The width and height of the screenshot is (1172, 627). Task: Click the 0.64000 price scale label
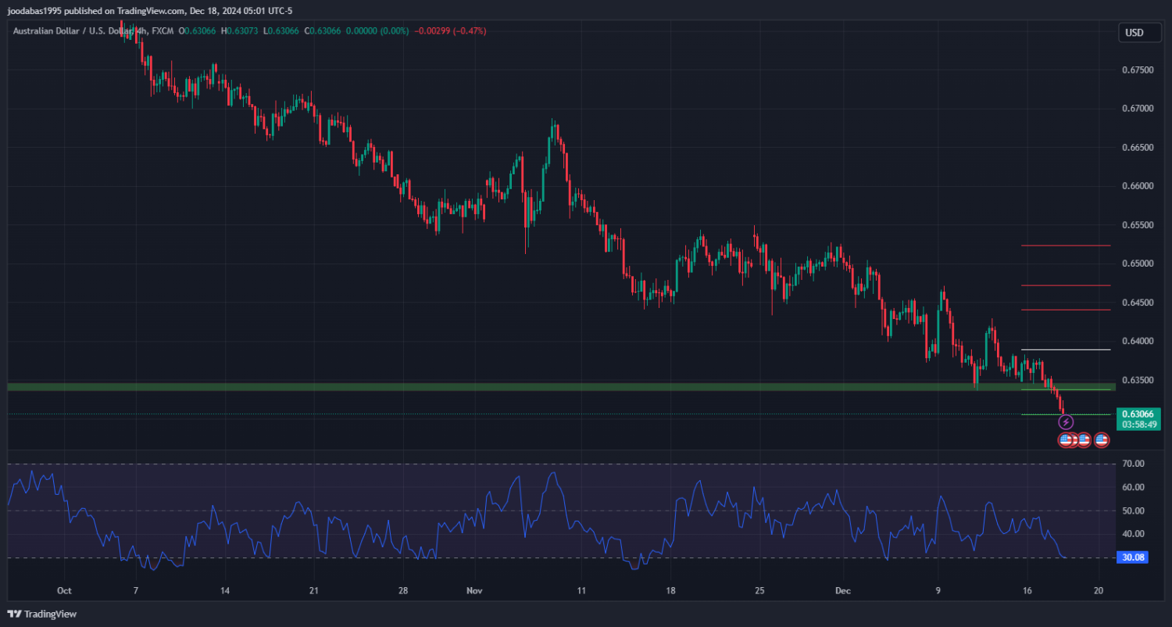click(x=1138, y=342)
